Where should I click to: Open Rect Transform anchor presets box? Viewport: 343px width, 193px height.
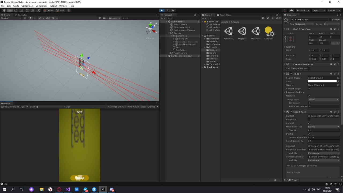point(290,39)
